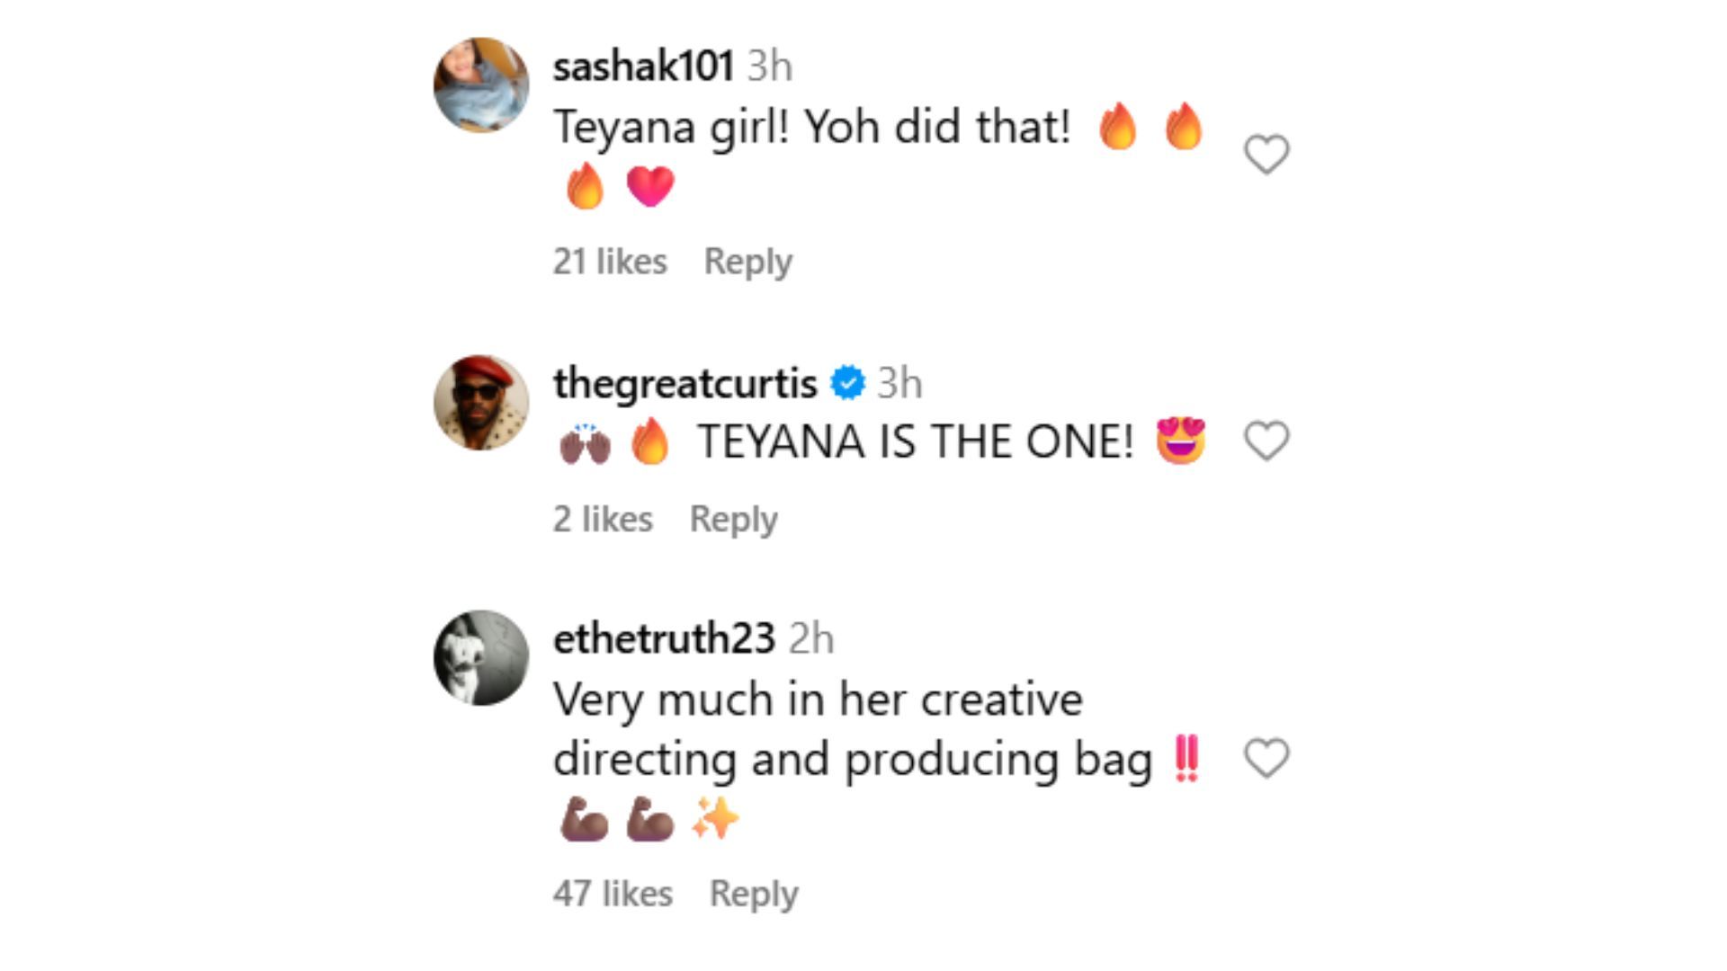The height and width of the screenshot is (971, 1727).
Task: Click the red heart emoji in sashak101 comment
Action: [649, 187]
